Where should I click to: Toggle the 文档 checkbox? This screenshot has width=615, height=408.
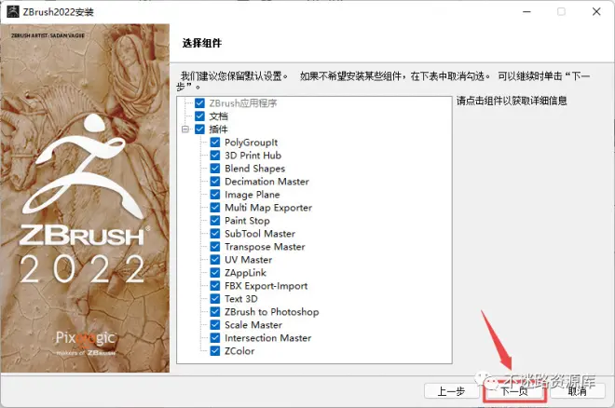tap(199, 116)
